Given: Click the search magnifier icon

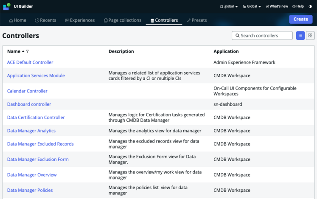Looking at the screenshot, I should click(238, 36).
